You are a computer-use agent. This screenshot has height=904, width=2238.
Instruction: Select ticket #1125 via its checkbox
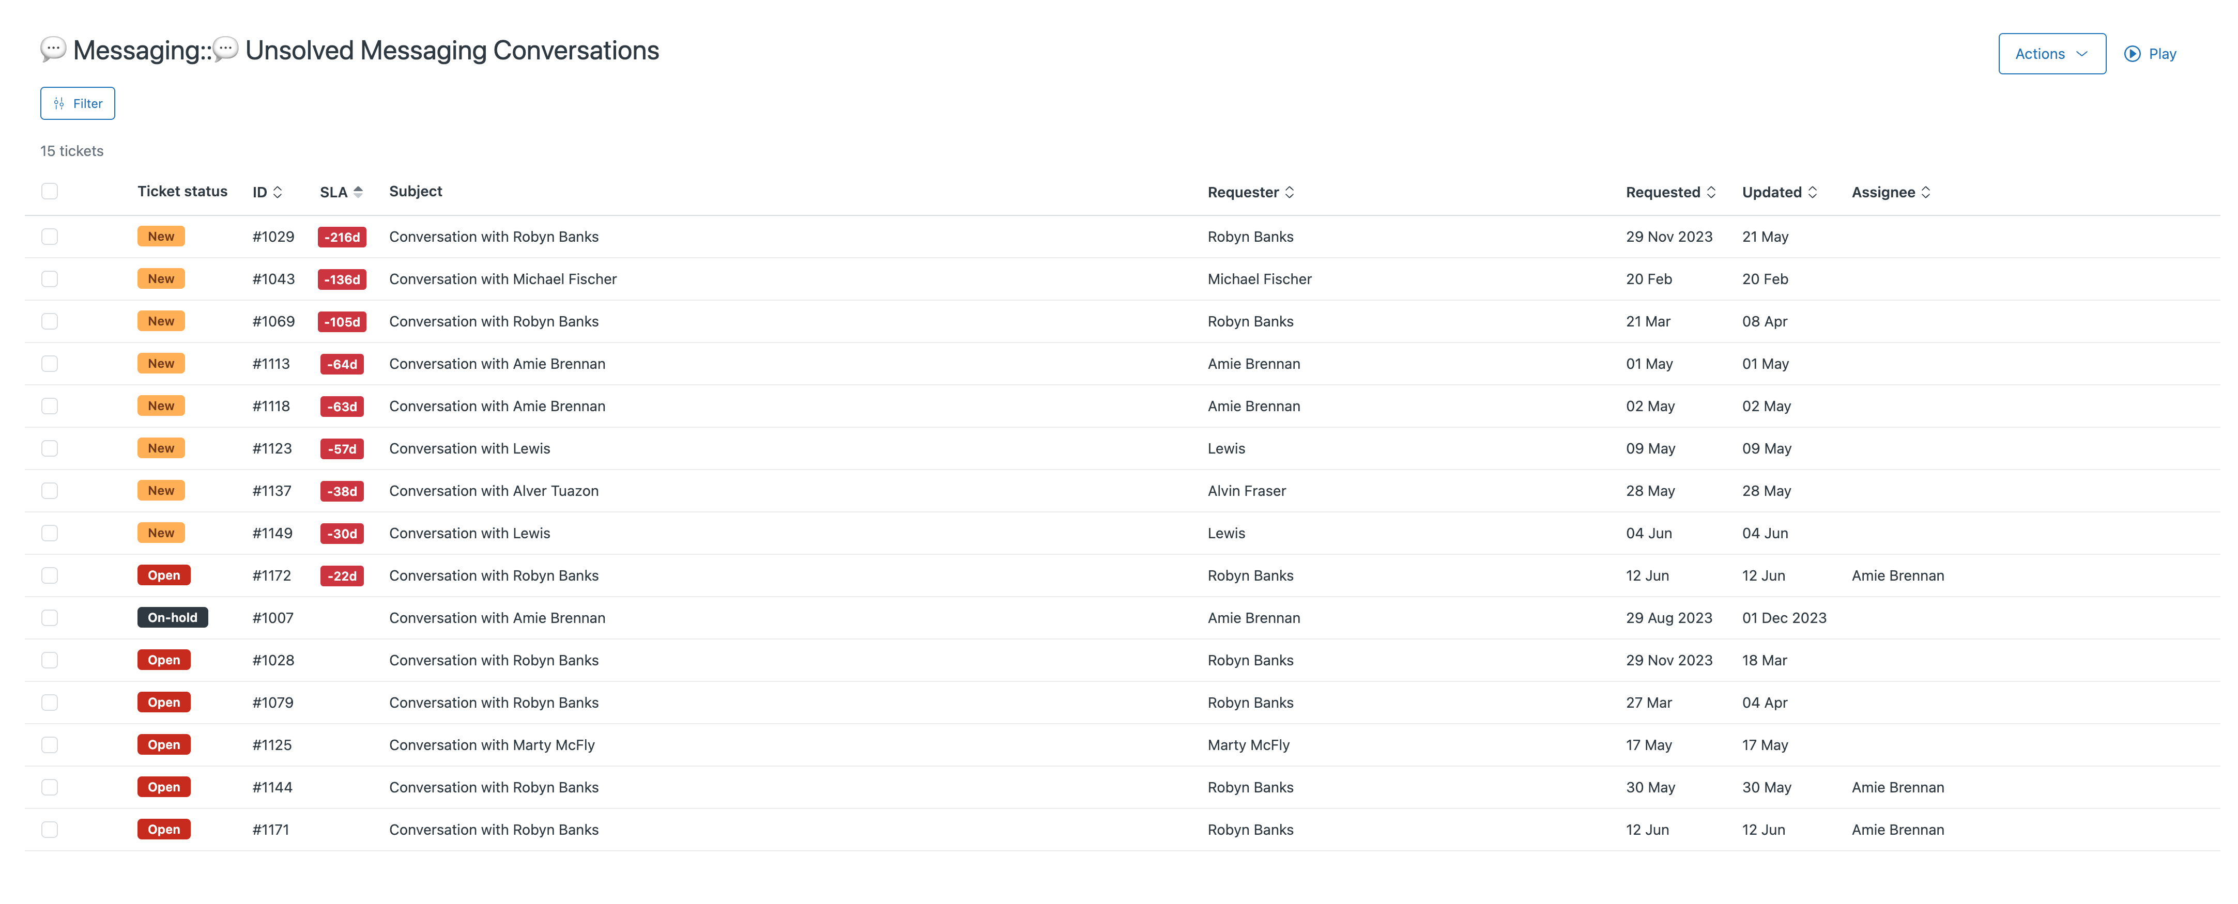[x=50, y=744]
